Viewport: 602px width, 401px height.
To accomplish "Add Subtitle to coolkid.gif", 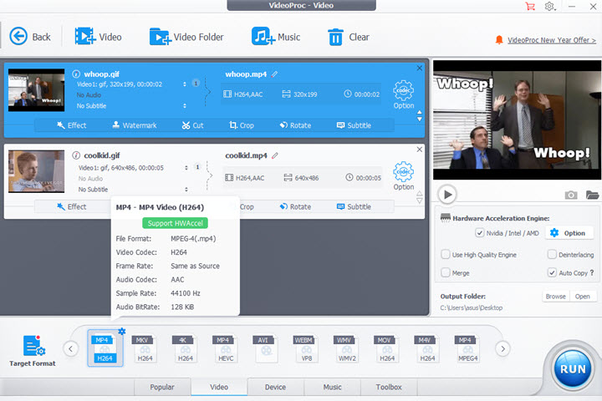I will click(354, 206).
